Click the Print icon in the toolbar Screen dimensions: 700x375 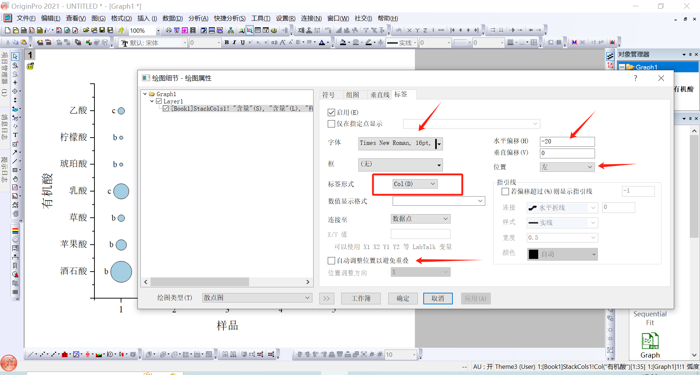tap(169, 30)
